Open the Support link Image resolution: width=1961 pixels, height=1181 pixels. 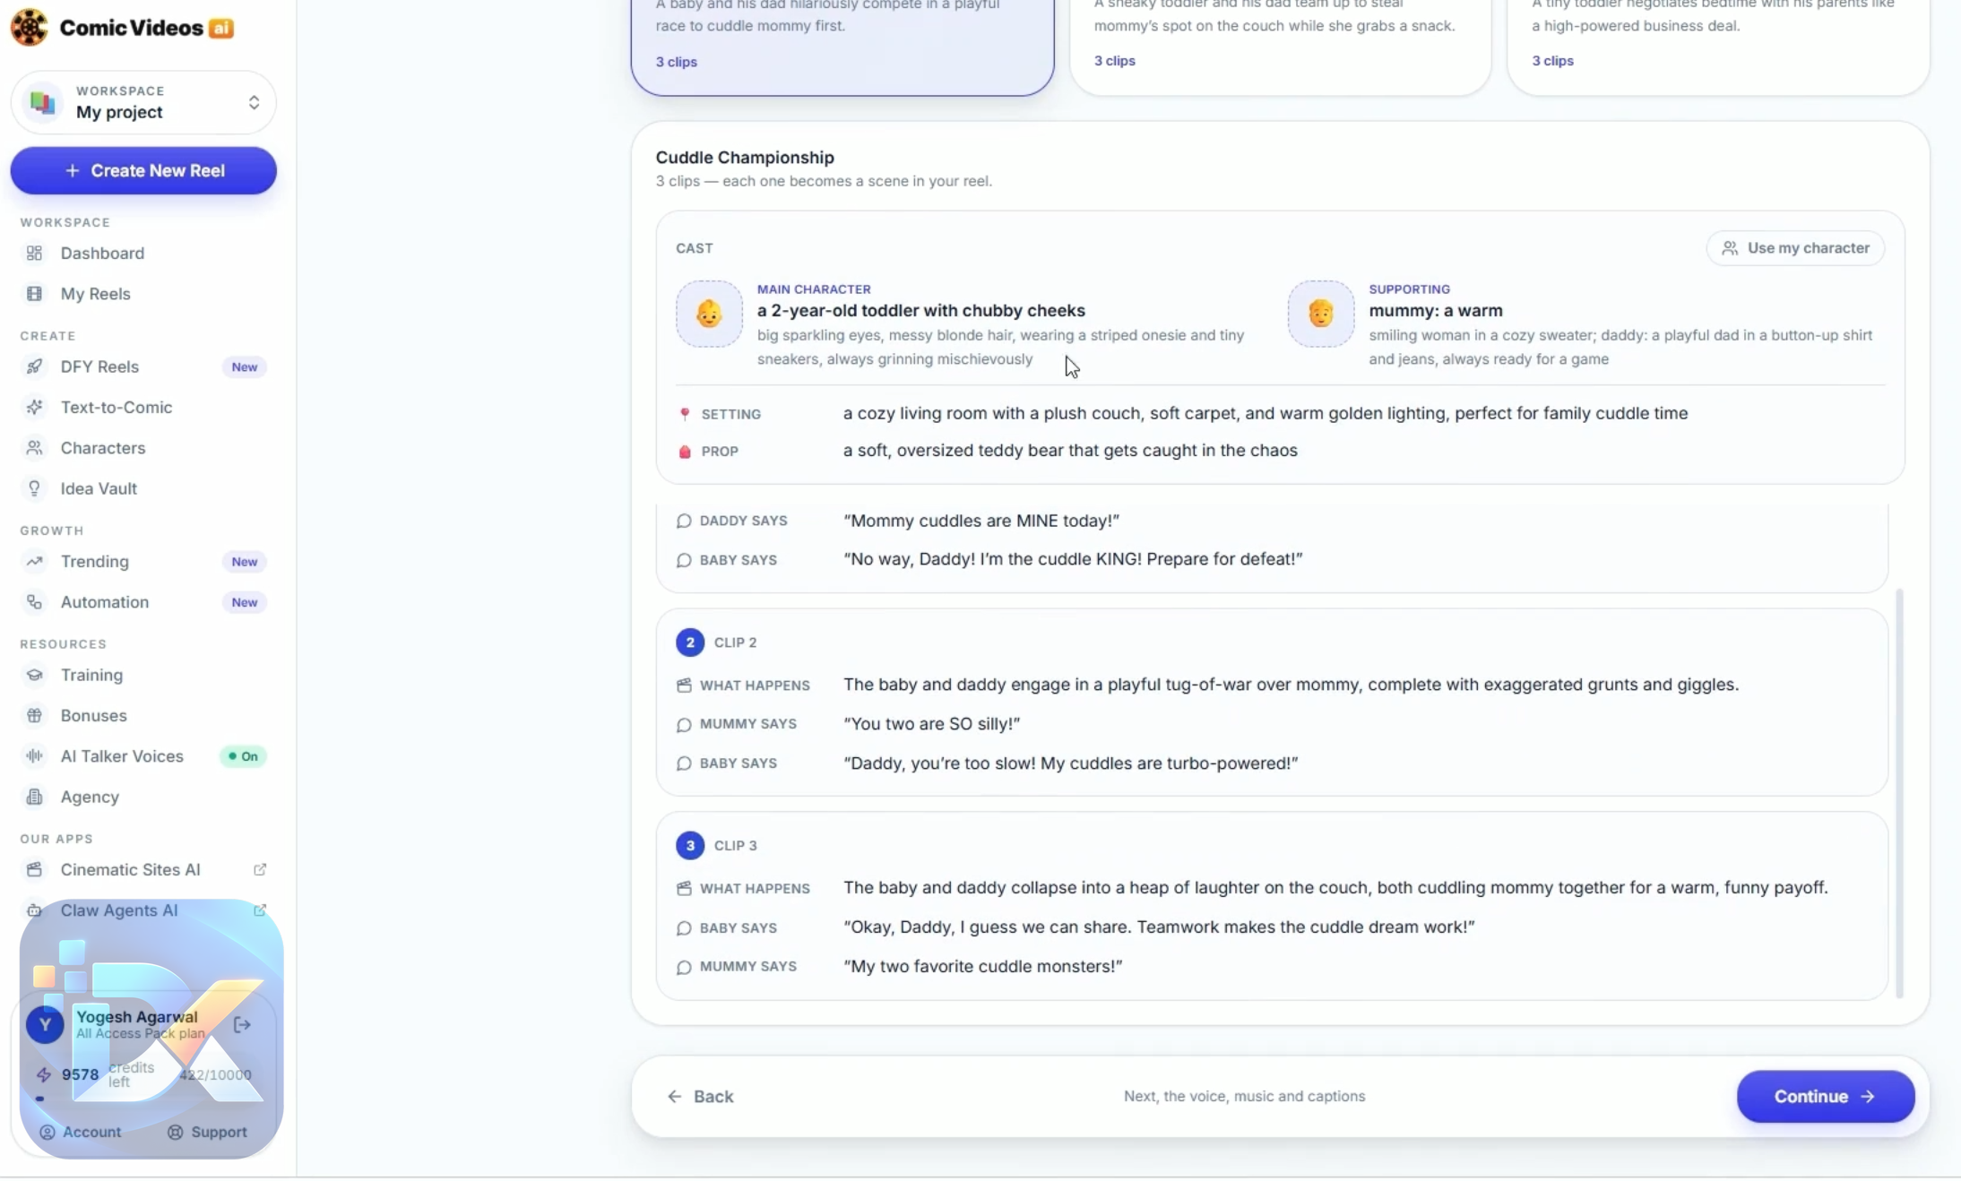pyautogui.click(x=207, y=1132)
